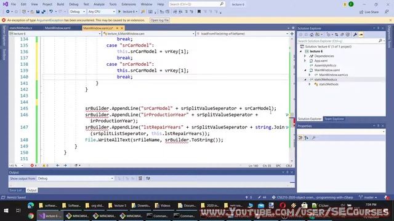
Task: Click the red error count icon below editor
Action: tap(32, 165)
